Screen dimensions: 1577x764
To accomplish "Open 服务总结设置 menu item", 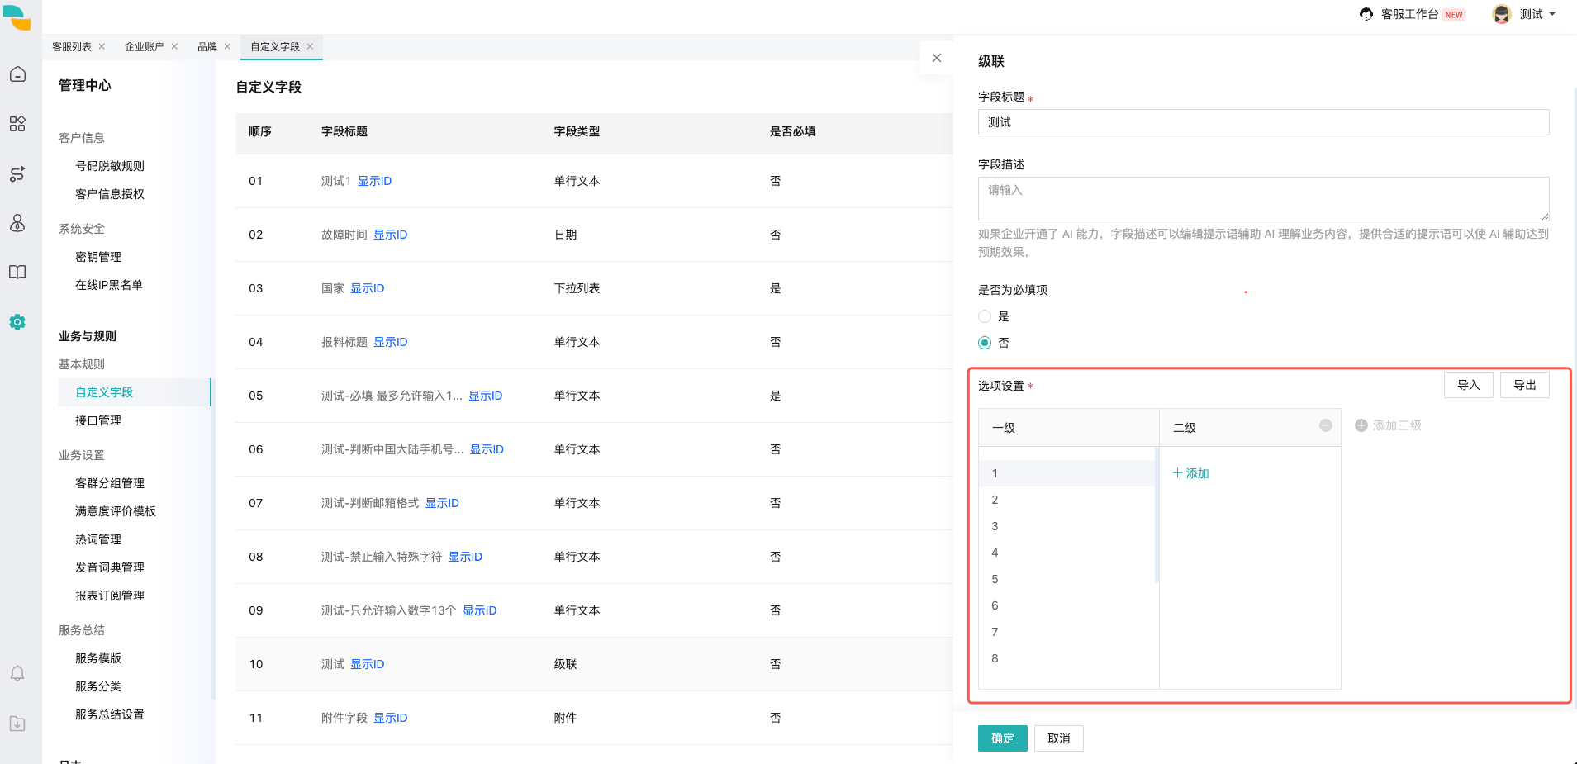I will point(110,714).
